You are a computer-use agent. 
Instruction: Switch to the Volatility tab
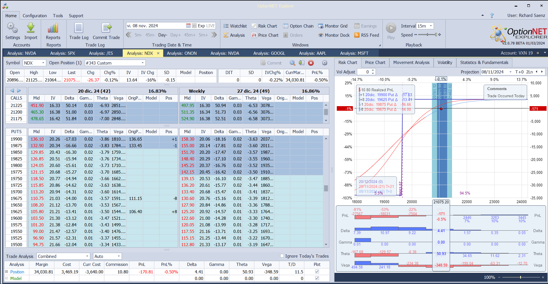(445, 63)
